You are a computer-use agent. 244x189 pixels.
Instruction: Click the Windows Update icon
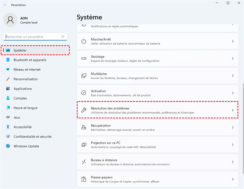pyautogui.click(x=8, y=146)
